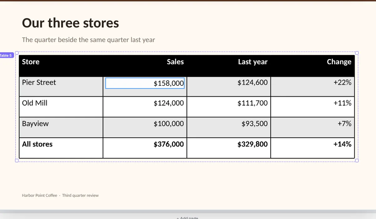Grab the bottom-right table selection handle

(357, 160)
